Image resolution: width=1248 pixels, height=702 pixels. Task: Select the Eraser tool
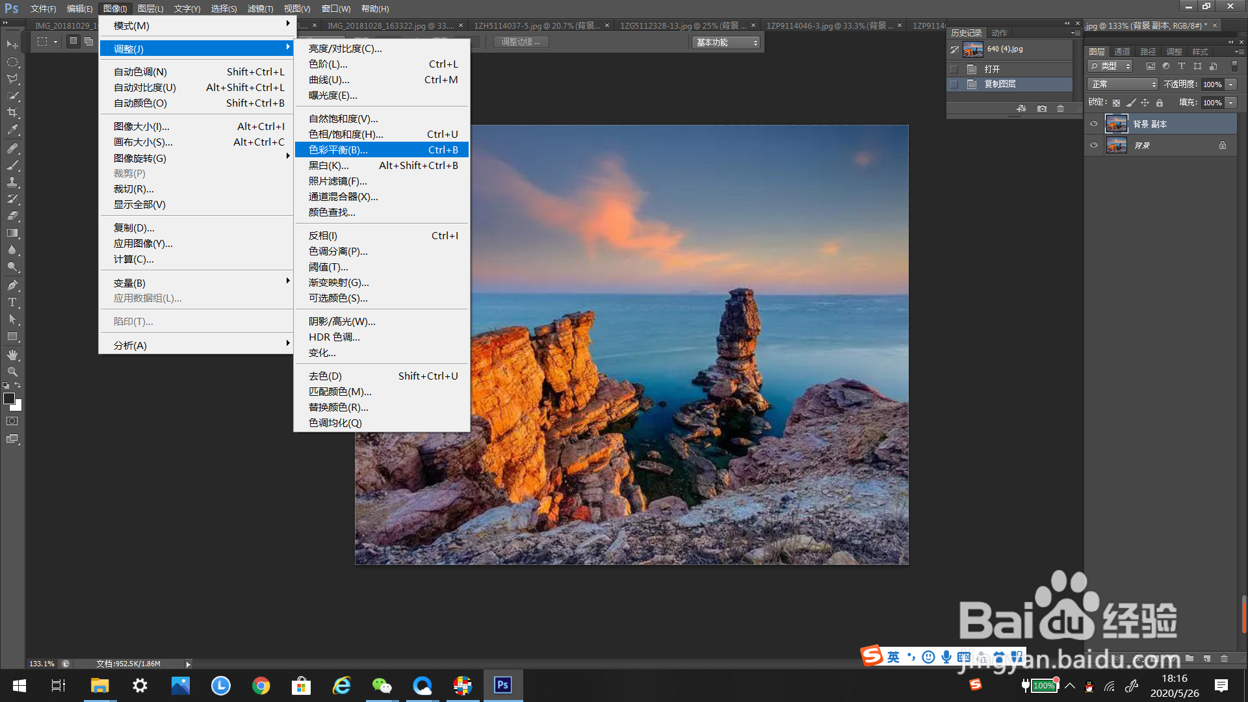[12, 216]
